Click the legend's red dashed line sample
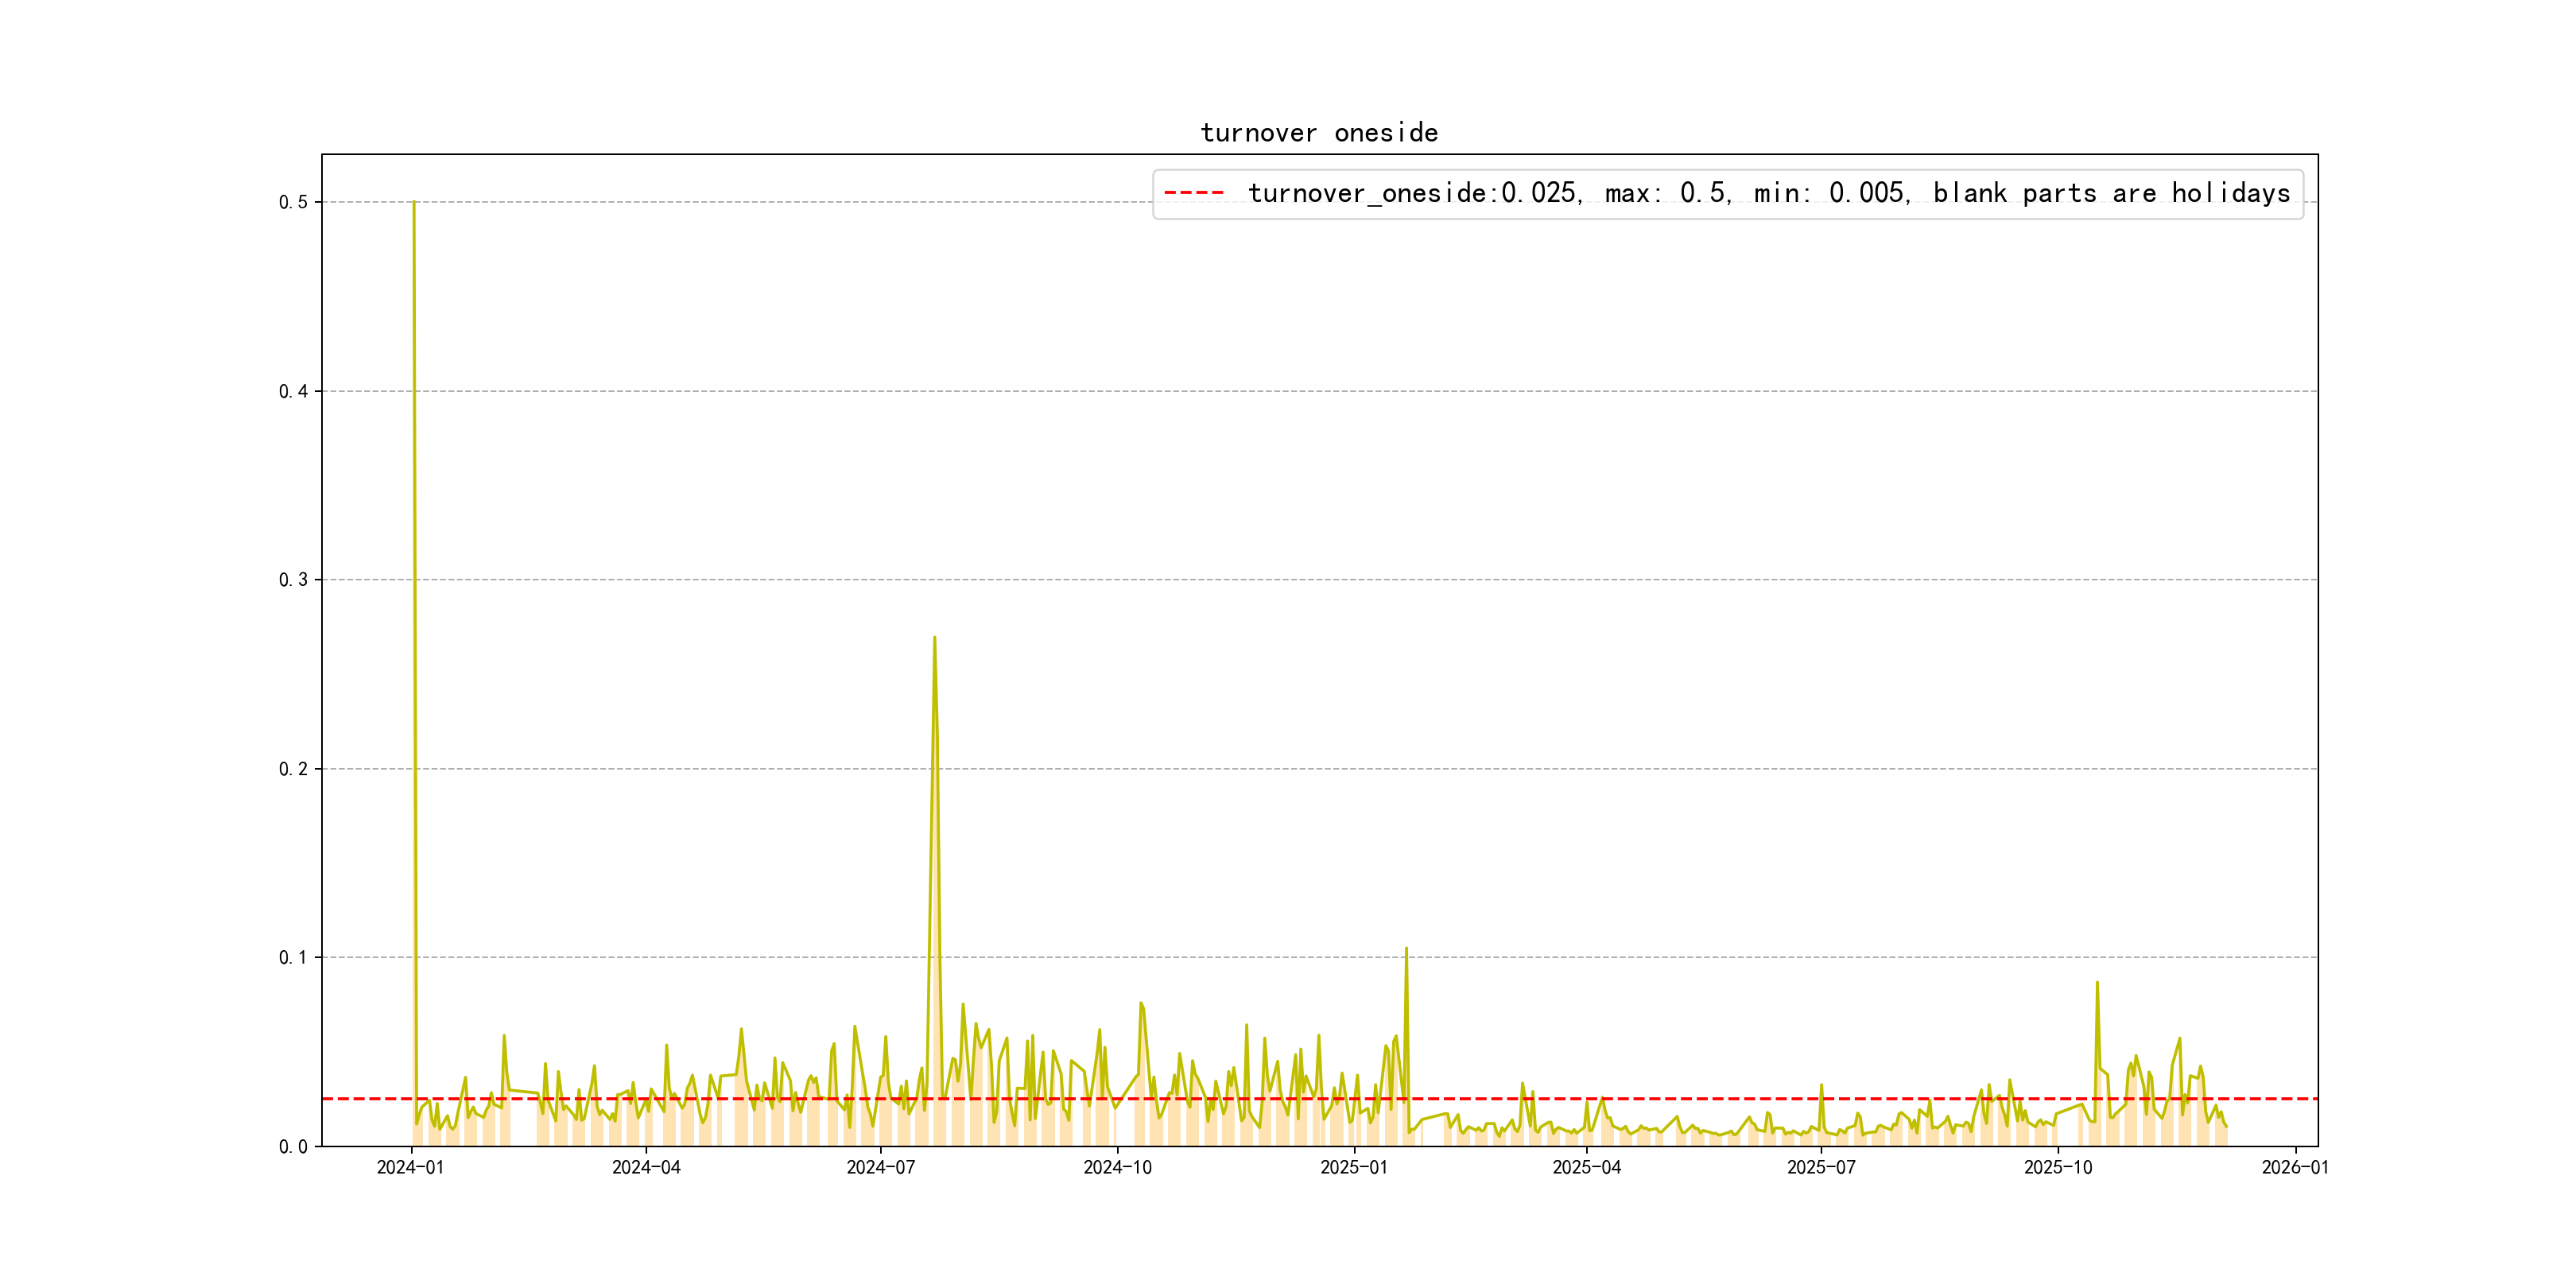Image resolution: width=2576 pixels, height=1288 pixels. pos(1194,193)
